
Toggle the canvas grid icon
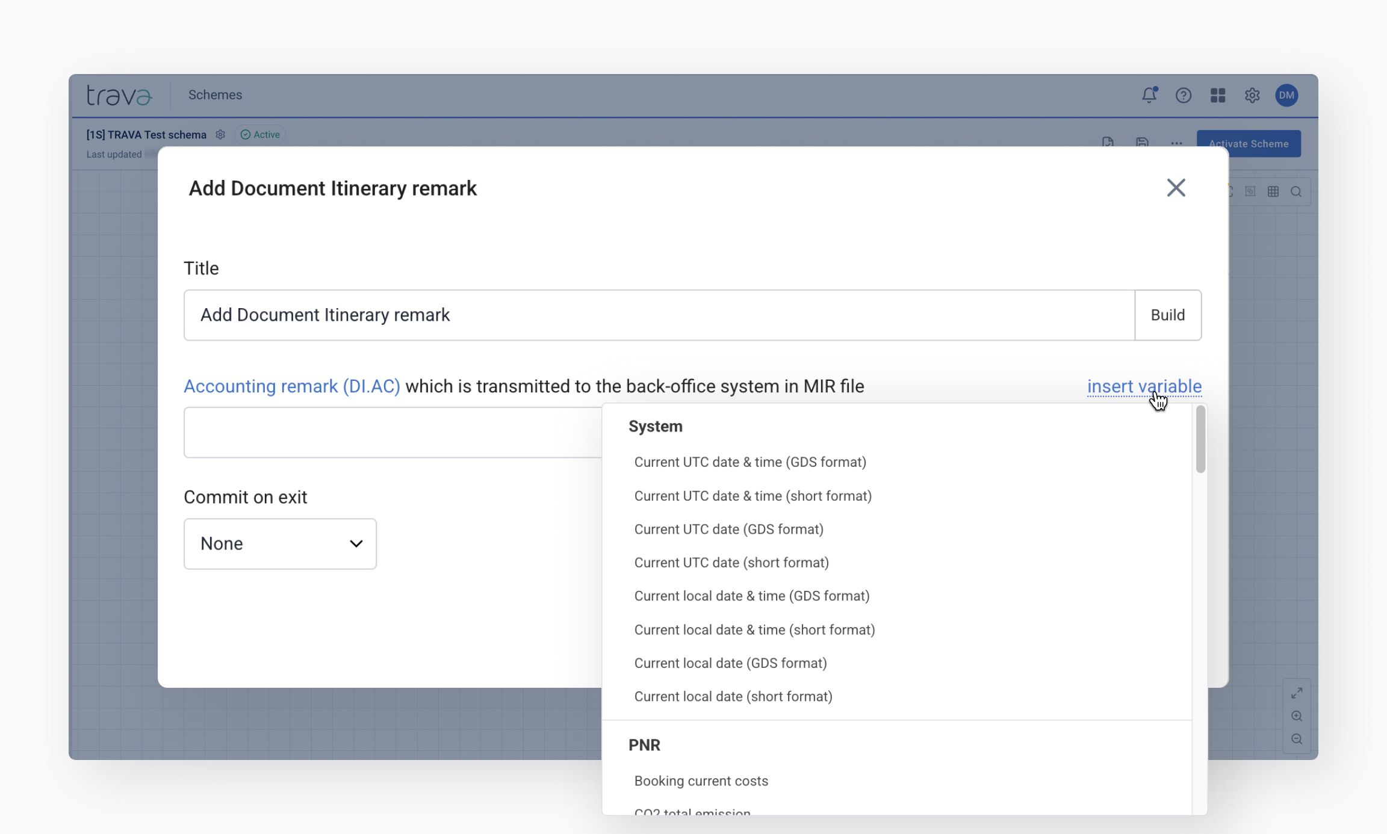point(1273,191)
